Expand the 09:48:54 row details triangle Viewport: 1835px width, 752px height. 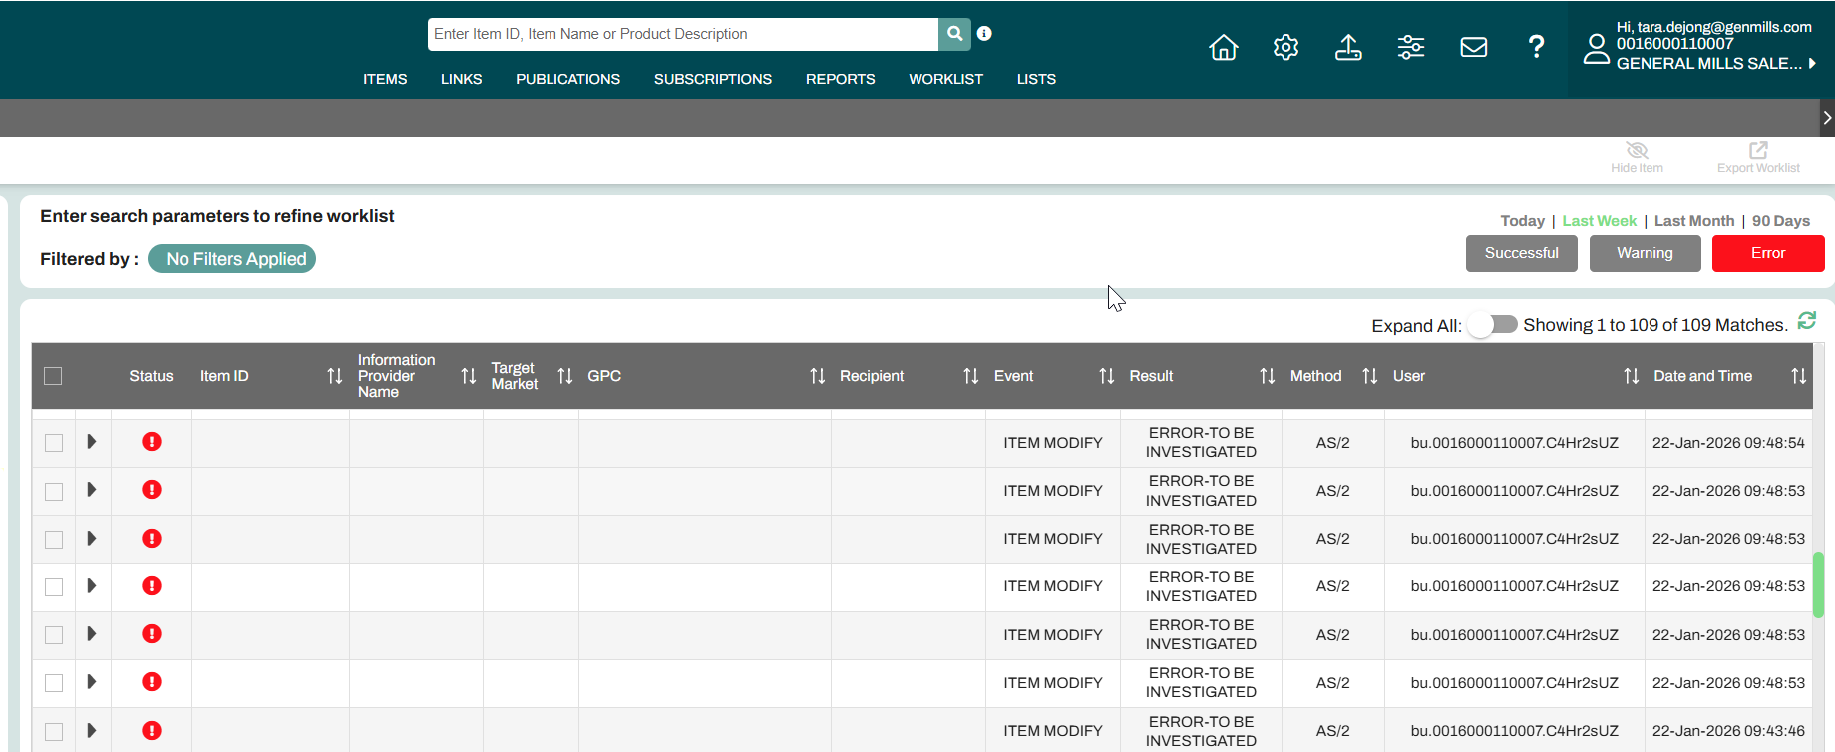91,442
